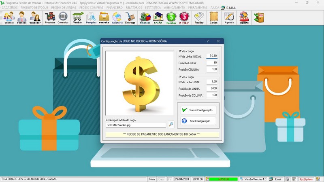The image size is (324, 182).
Task: Open the Consulta folder icon
Action: (x=104, y=18)
